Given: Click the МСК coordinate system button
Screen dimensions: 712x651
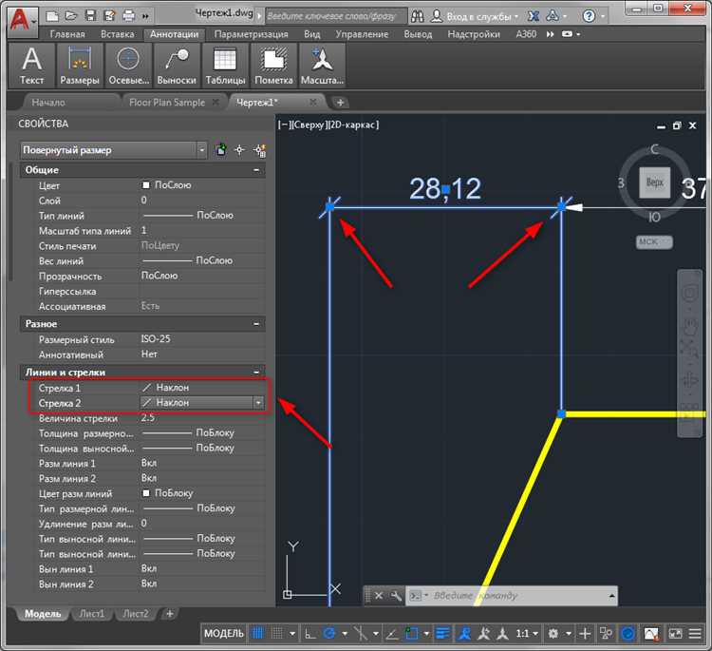Looking at the screenshot, I should (x=653, y=241).
